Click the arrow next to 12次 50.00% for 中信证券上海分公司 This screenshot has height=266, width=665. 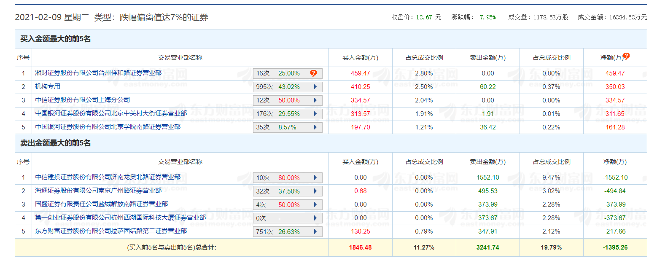click(315, 100)
